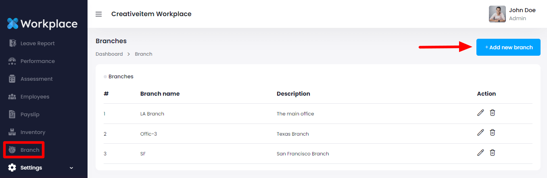Click Add new branch button
The width and height of the screenshot is (547, 178).
[x=508, y=47]
